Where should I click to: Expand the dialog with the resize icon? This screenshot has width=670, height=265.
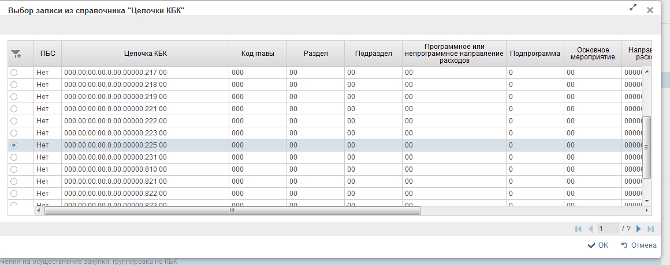[x=633, y=8]
